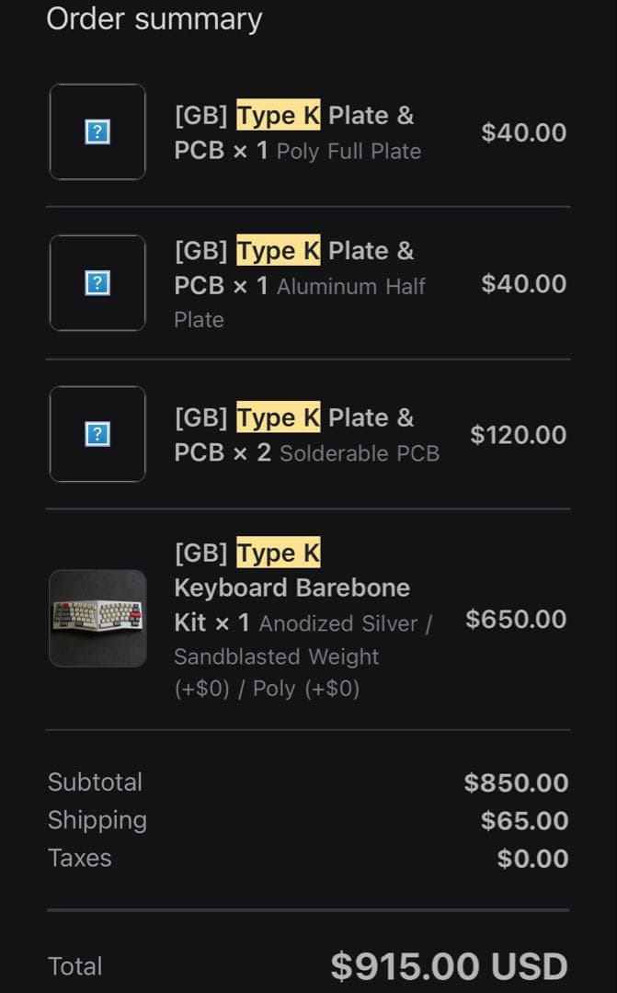Screen dimensions: 617x993
Task: Click the $120.00 Solderable PCB price
Action: pyautogui.click(x=518, y=434)
